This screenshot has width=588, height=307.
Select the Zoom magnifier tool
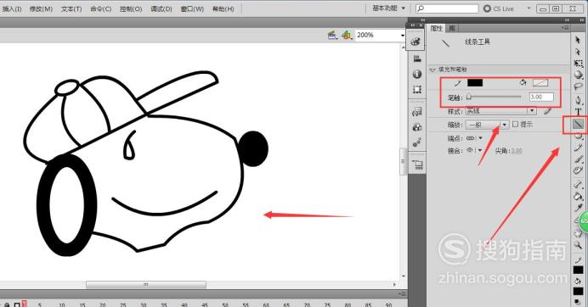click(x=579, y=245)
